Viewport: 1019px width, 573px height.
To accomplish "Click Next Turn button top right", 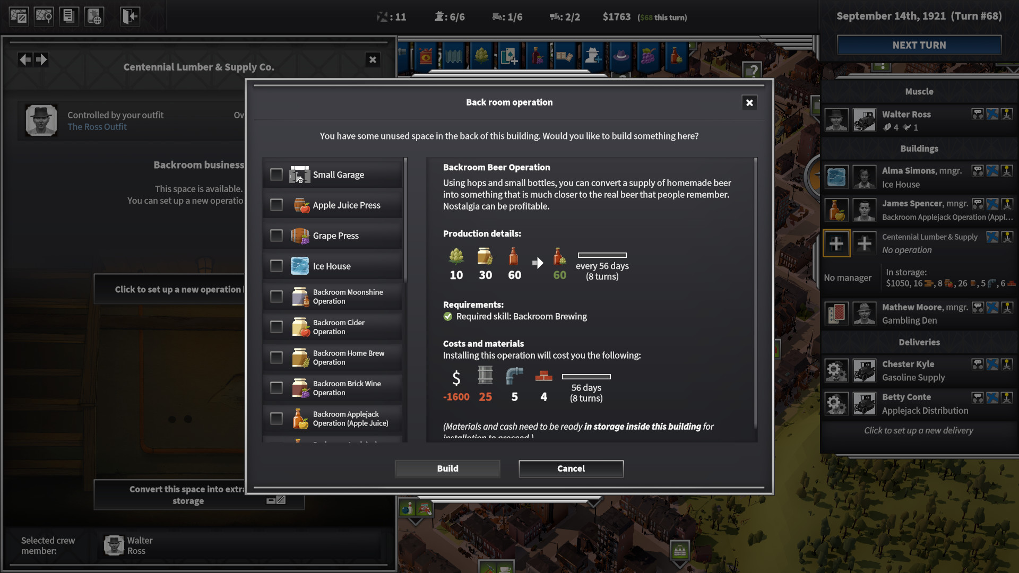I will (918, 45).
